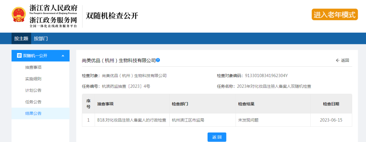Click the 未发现问题 result cell
Screen dimensions: 366x142
coord(248,120)
